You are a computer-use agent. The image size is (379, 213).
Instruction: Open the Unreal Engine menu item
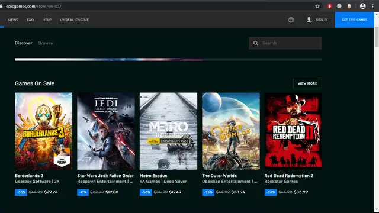coord(74,20)
